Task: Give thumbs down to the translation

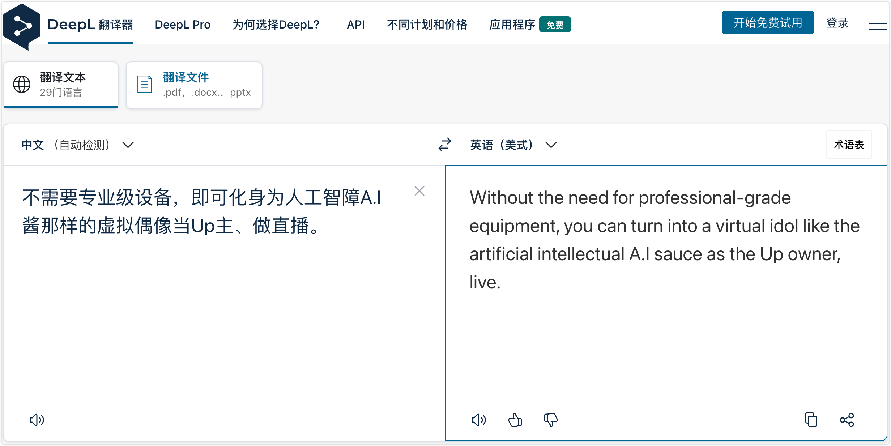Action: (551, 420)
